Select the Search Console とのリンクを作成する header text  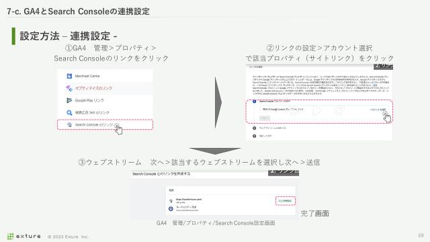tap(161, 173)
